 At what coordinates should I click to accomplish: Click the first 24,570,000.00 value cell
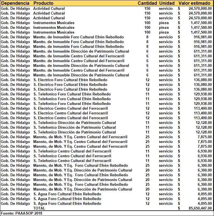200,9
